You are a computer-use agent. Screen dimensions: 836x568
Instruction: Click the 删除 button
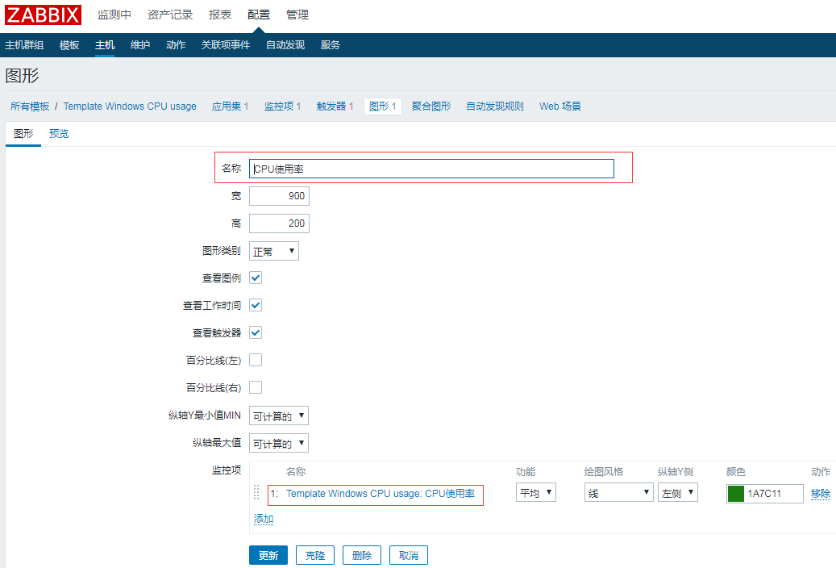[x=361, y=555]
